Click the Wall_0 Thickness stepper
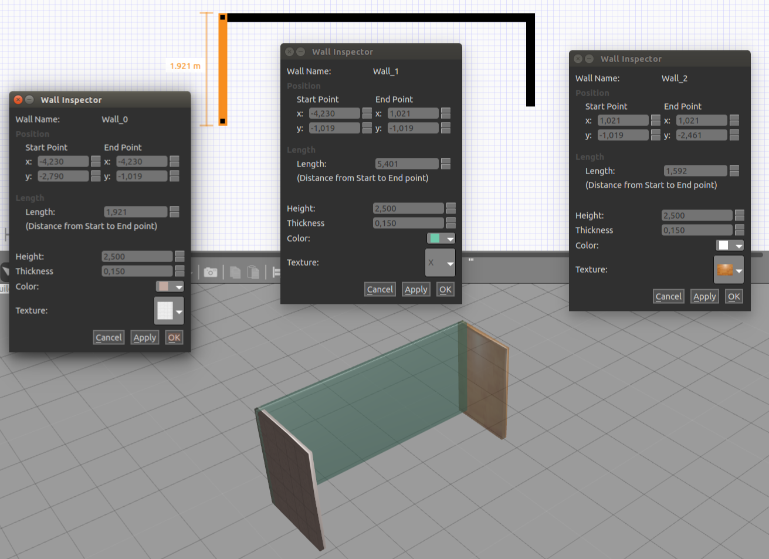Image resolution: width=769 pixels, height=559 pixels. tap(179, 271)
